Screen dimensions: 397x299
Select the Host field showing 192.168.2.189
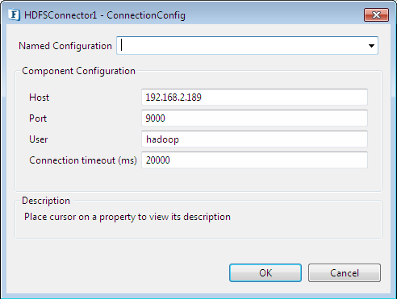click(x=254, y=97)
